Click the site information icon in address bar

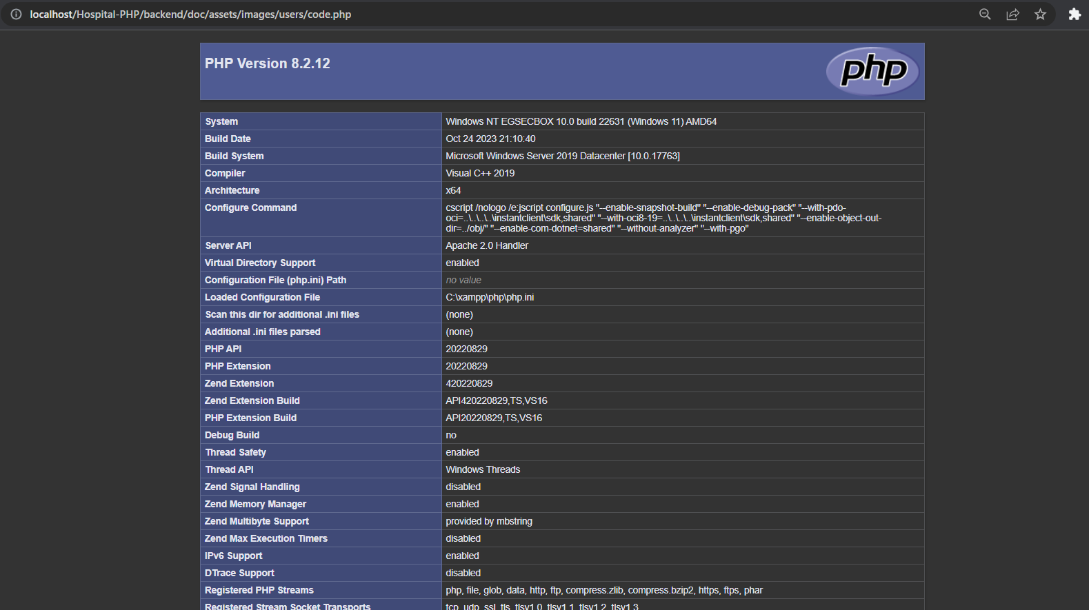(x=16, y=14)
